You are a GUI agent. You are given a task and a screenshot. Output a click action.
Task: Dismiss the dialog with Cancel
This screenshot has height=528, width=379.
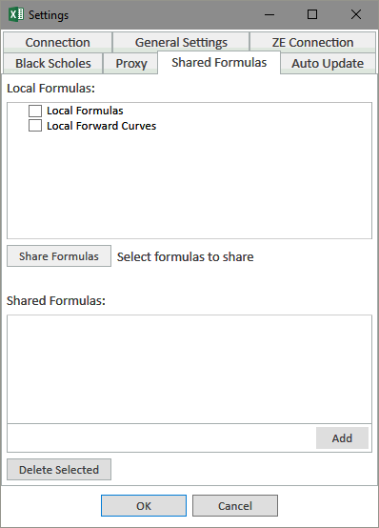(x=235, y=506)
